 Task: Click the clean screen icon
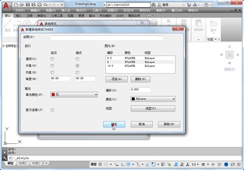tap(233, 164)
